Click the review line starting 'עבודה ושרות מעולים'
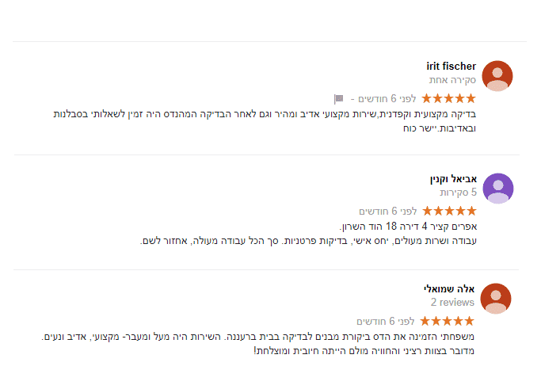This screenshot has width=541, height=389. click(x=309, y=240)
